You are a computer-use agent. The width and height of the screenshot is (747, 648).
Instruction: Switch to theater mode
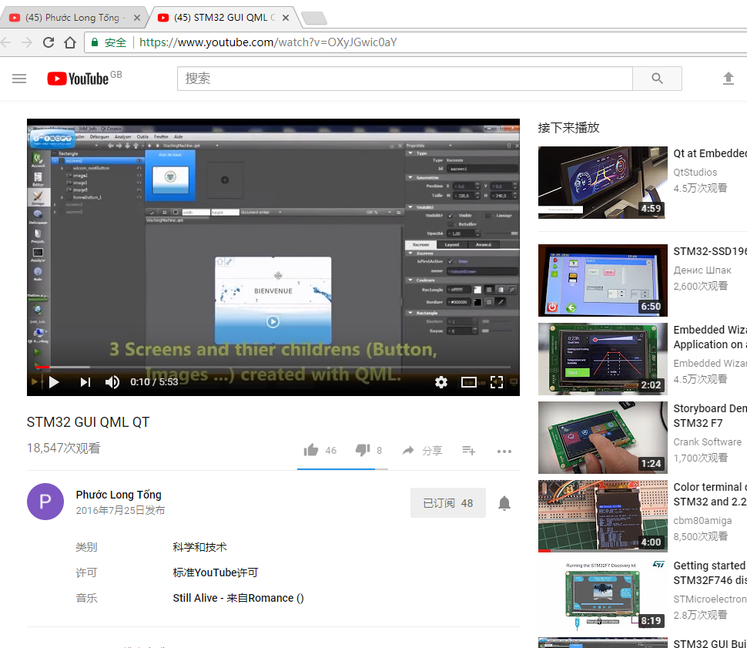click(469, 382)
